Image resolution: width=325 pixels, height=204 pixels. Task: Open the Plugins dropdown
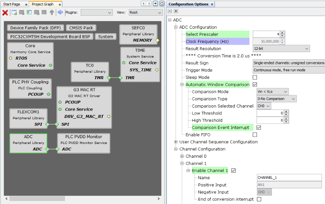coord(97,13)
